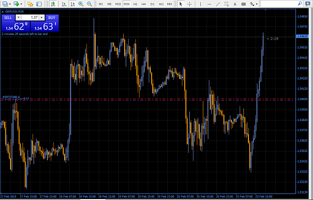Click the 1.54620 current price label

click(302, 36)
